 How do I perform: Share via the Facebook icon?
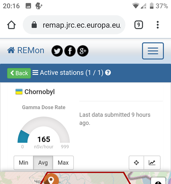click(70, 51)
